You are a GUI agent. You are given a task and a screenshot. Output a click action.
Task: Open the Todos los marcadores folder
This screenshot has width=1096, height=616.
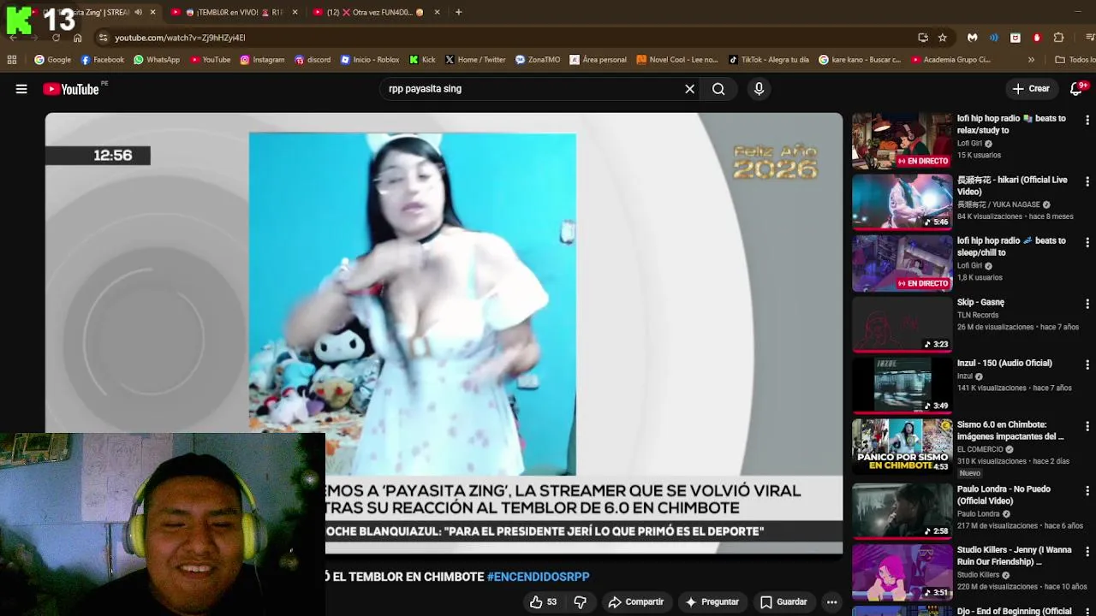tap(1075, 60)
